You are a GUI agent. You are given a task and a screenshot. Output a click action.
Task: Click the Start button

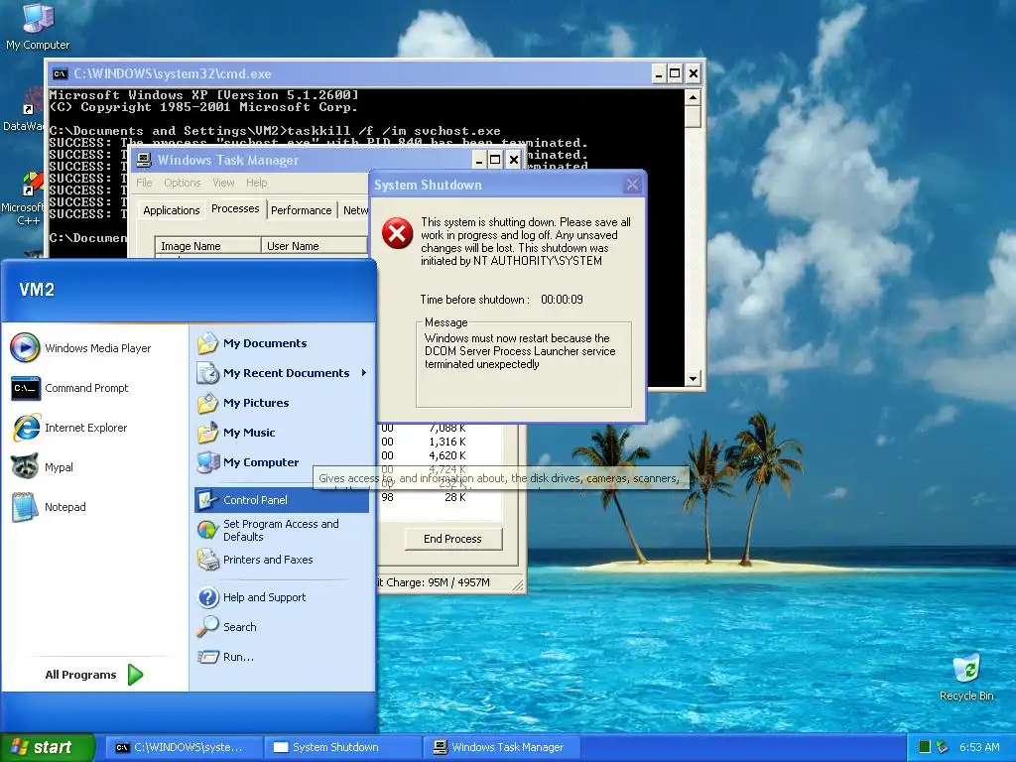tap(47, 747)
